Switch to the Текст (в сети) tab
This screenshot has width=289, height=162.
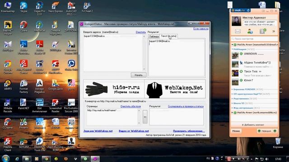(x=168, y=36)
